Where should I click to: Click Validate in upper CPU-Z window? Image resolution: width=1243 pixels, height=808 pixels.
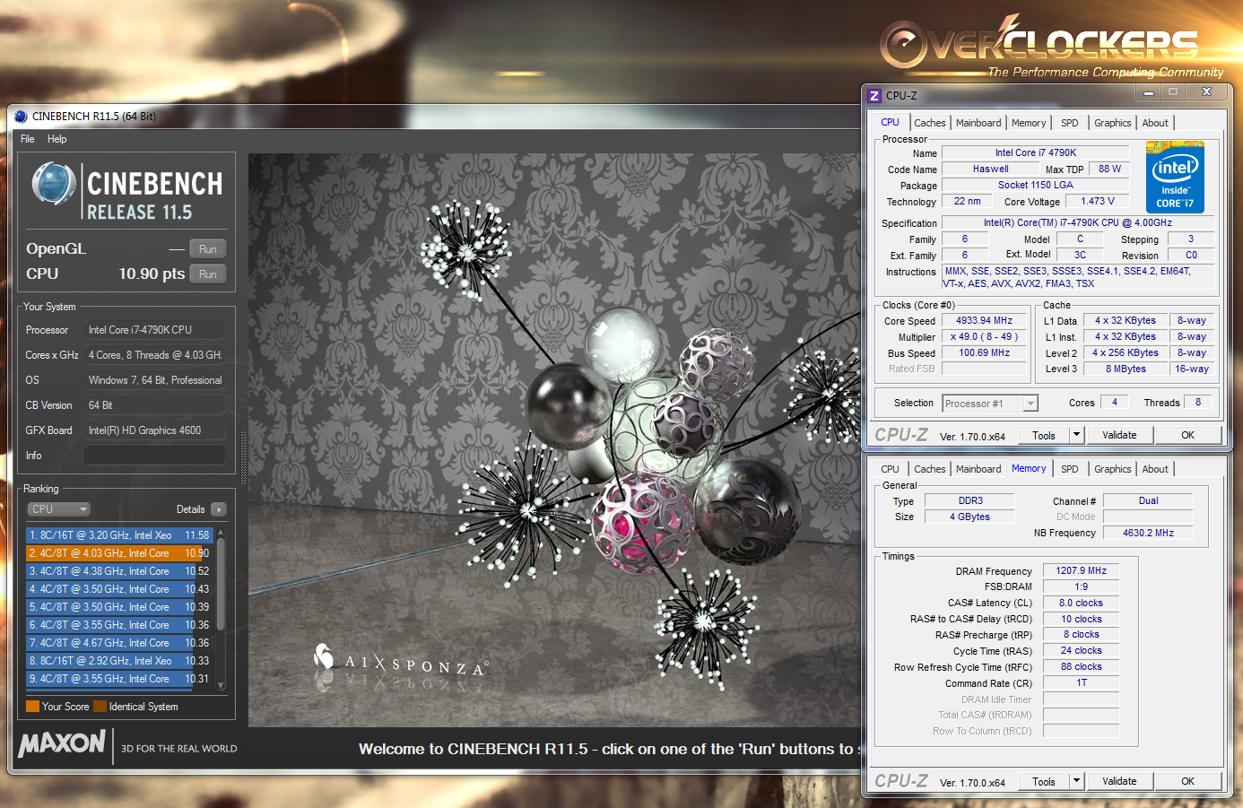1119,435
